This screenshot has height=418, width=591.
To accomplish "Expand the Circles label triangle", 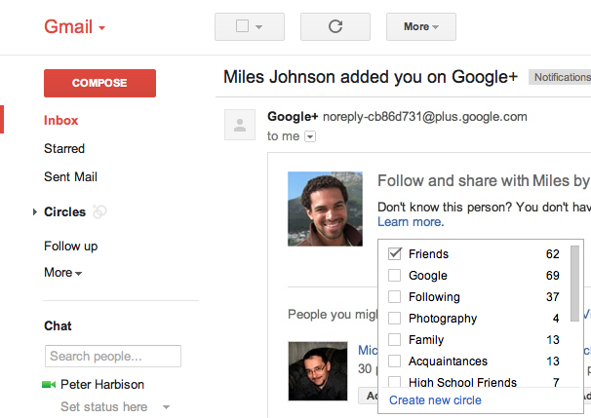I will point(35,212).
